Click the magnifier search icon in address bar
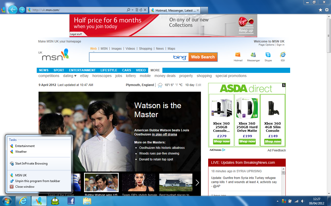This screenshot has width=331, height=206. coord(128,10)
